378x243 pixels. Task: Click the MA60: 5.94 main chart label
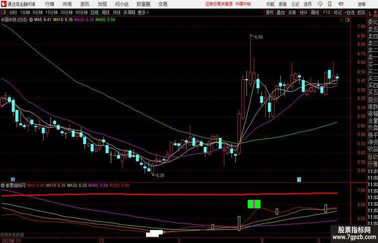105,20
